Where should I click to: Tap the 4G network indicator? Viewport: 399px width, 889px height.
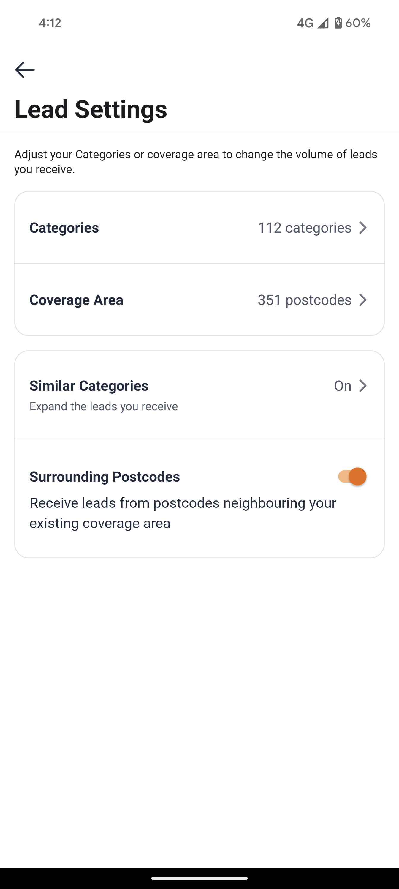305,23
